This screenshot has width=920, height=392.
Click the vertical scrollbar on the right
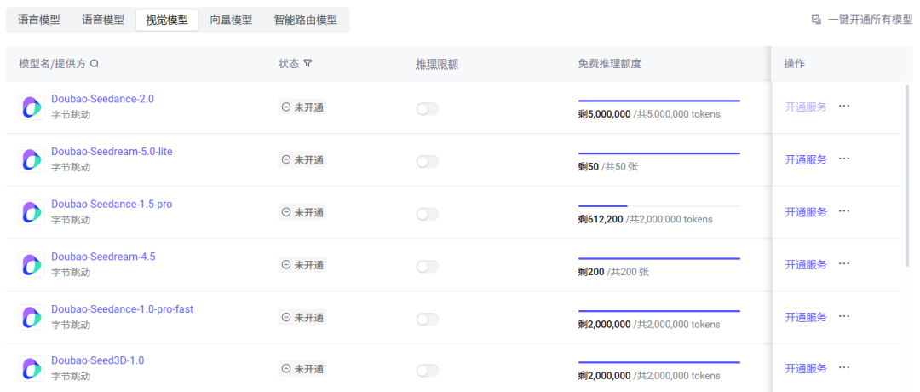coord(908,170)
